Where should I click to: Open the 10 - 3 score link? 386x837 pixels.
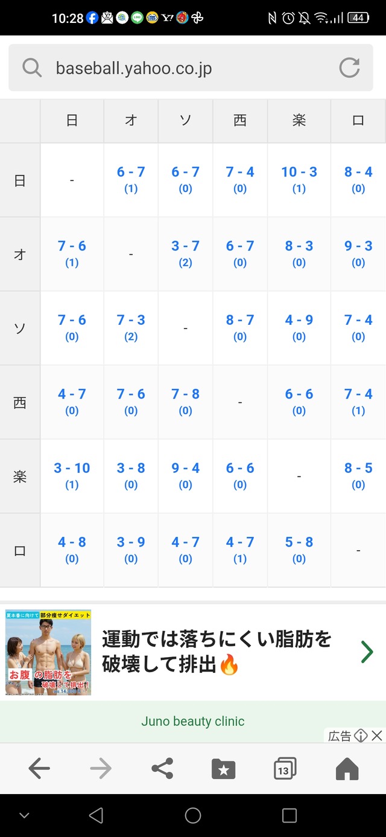(299, 172)
